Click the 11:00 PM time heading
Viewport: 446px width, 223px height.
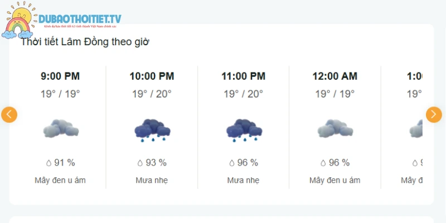(x=244, y=76)
